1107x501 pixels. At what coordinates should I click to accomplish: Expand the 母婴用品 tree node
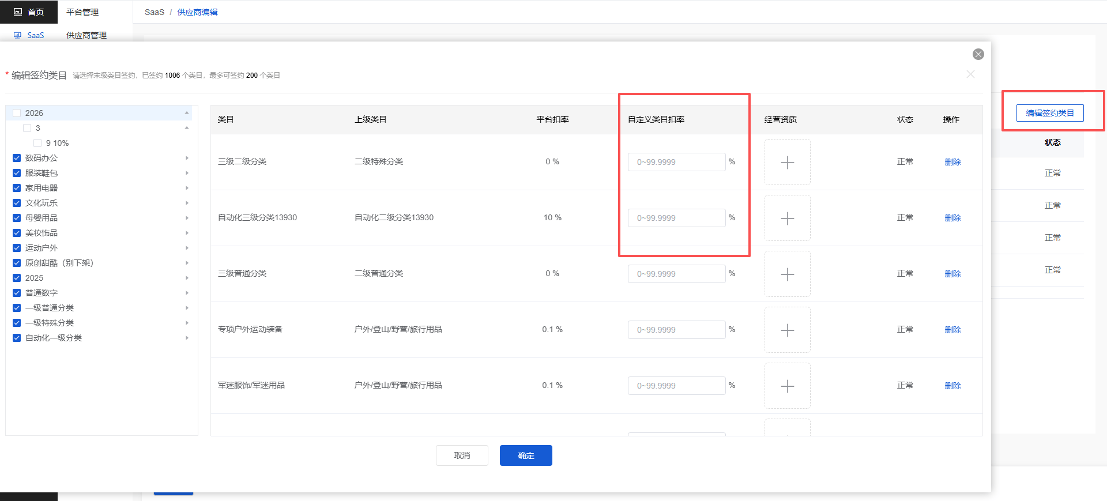tap(187, 218)
